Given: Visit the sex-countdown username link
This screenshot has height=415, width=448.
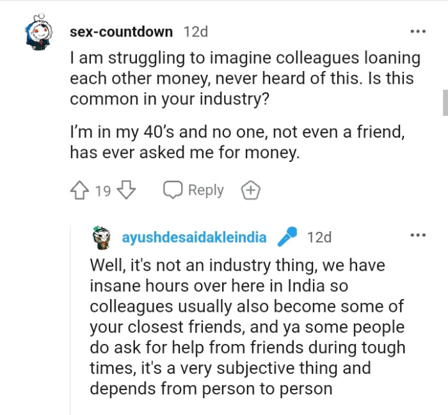Looking at the screenshot, I should point(122,31).
